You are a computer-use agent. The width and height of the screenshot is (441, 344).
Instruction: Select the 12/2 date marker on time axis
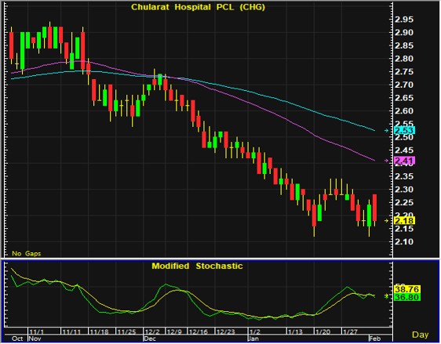[152, 332]
